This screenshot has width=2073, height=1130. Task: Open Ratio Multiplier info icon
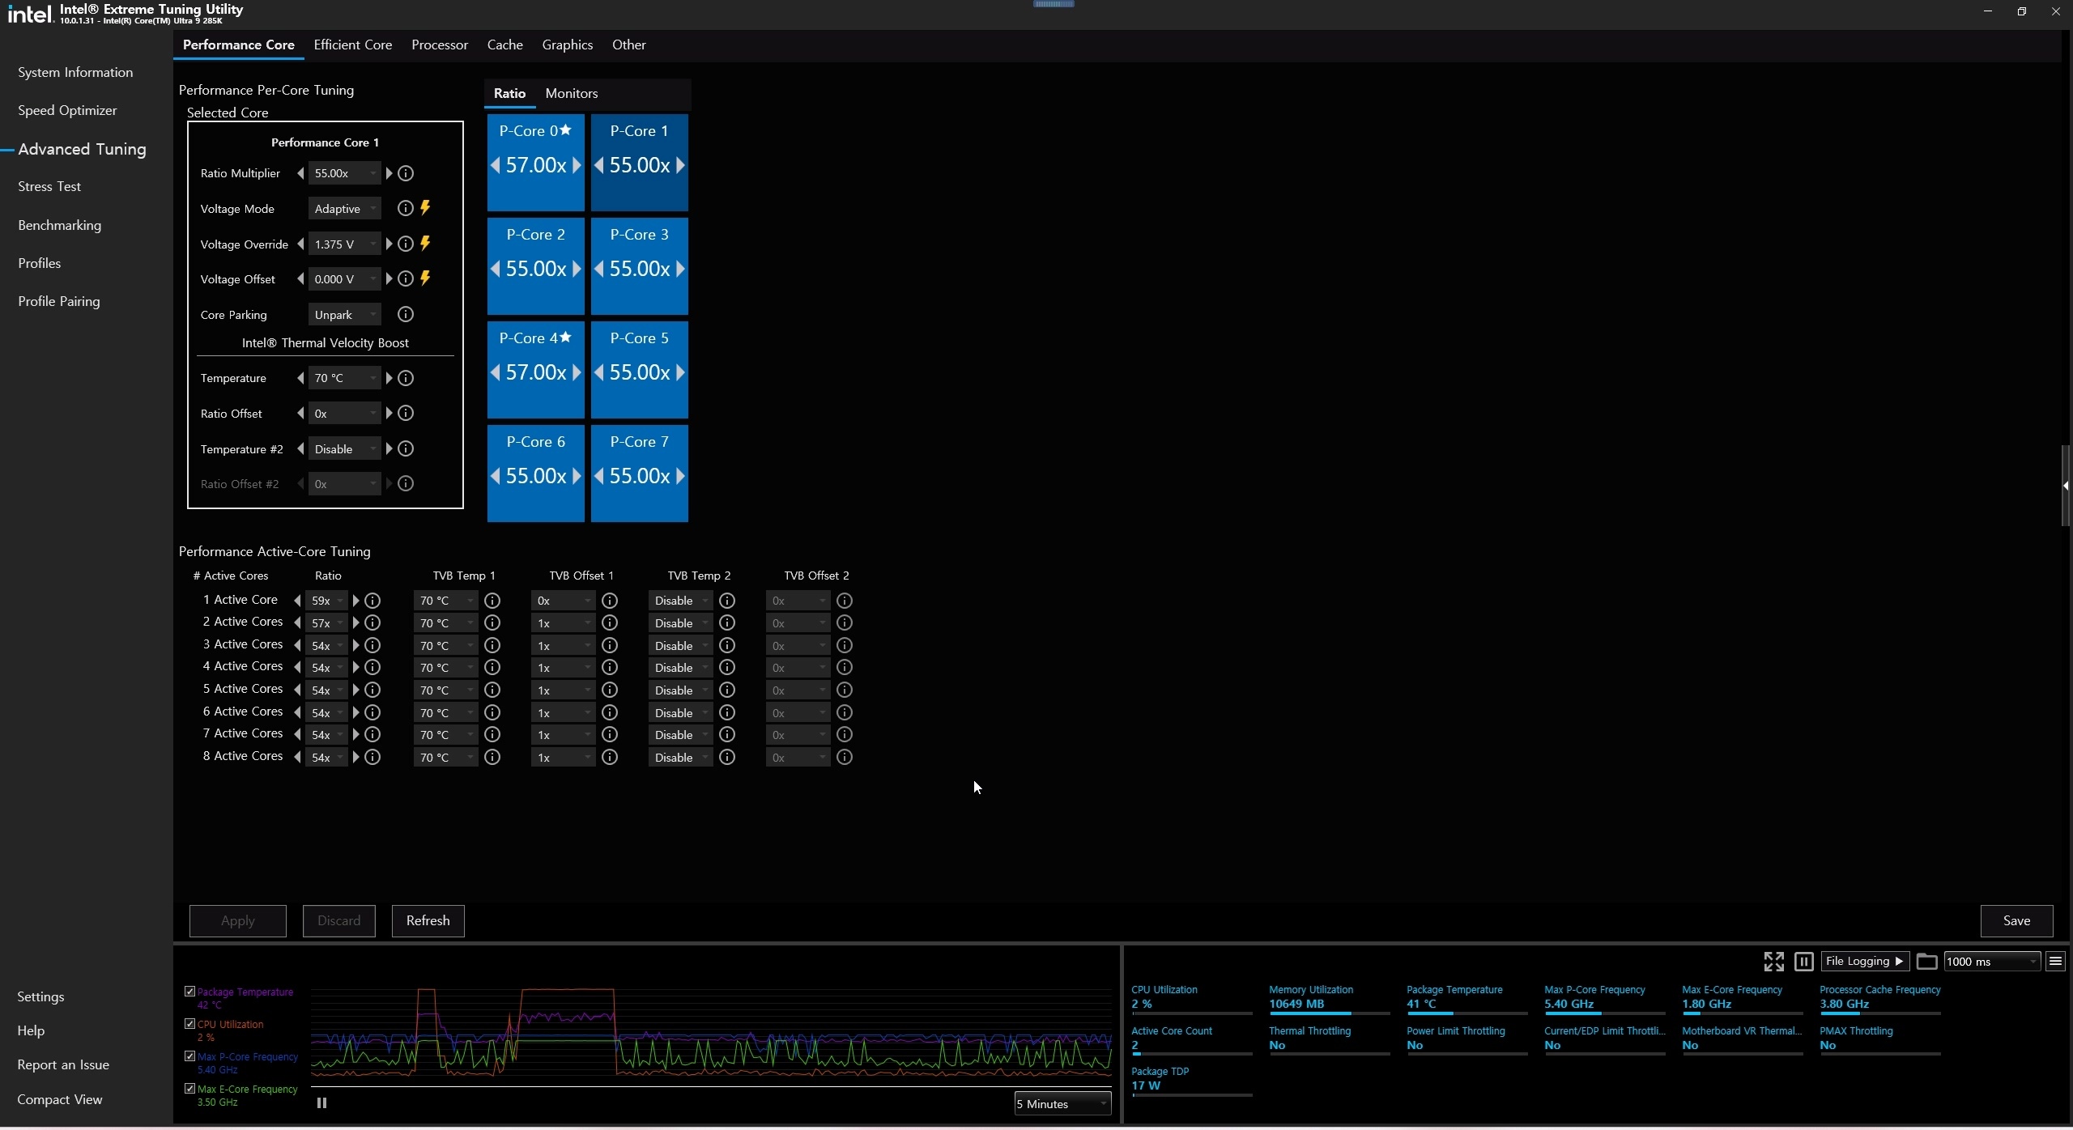(406, 173)
